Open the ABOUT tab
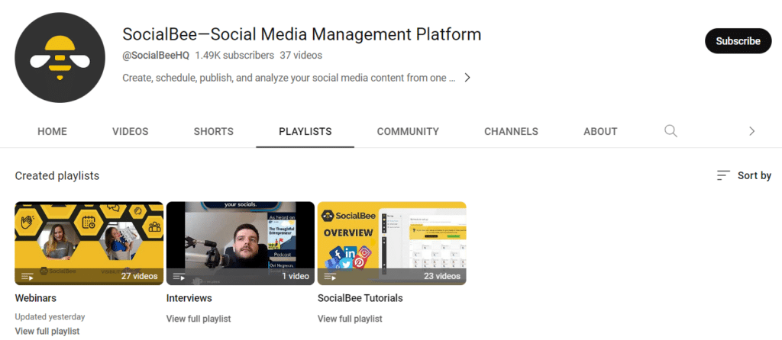The height and width of the screenshot is (340, 782). (x=600, y=131)
